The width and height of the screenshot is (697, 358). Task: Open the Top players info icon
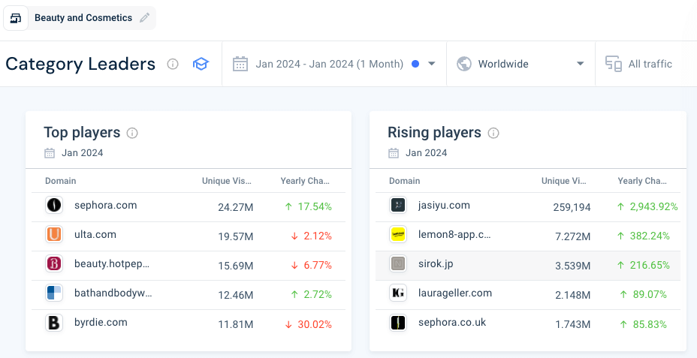(132, 133)
